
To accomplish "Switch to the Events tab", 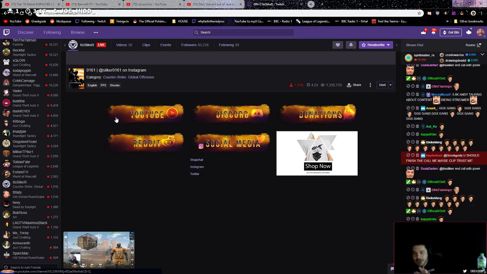I will click(x=166, y=45).
